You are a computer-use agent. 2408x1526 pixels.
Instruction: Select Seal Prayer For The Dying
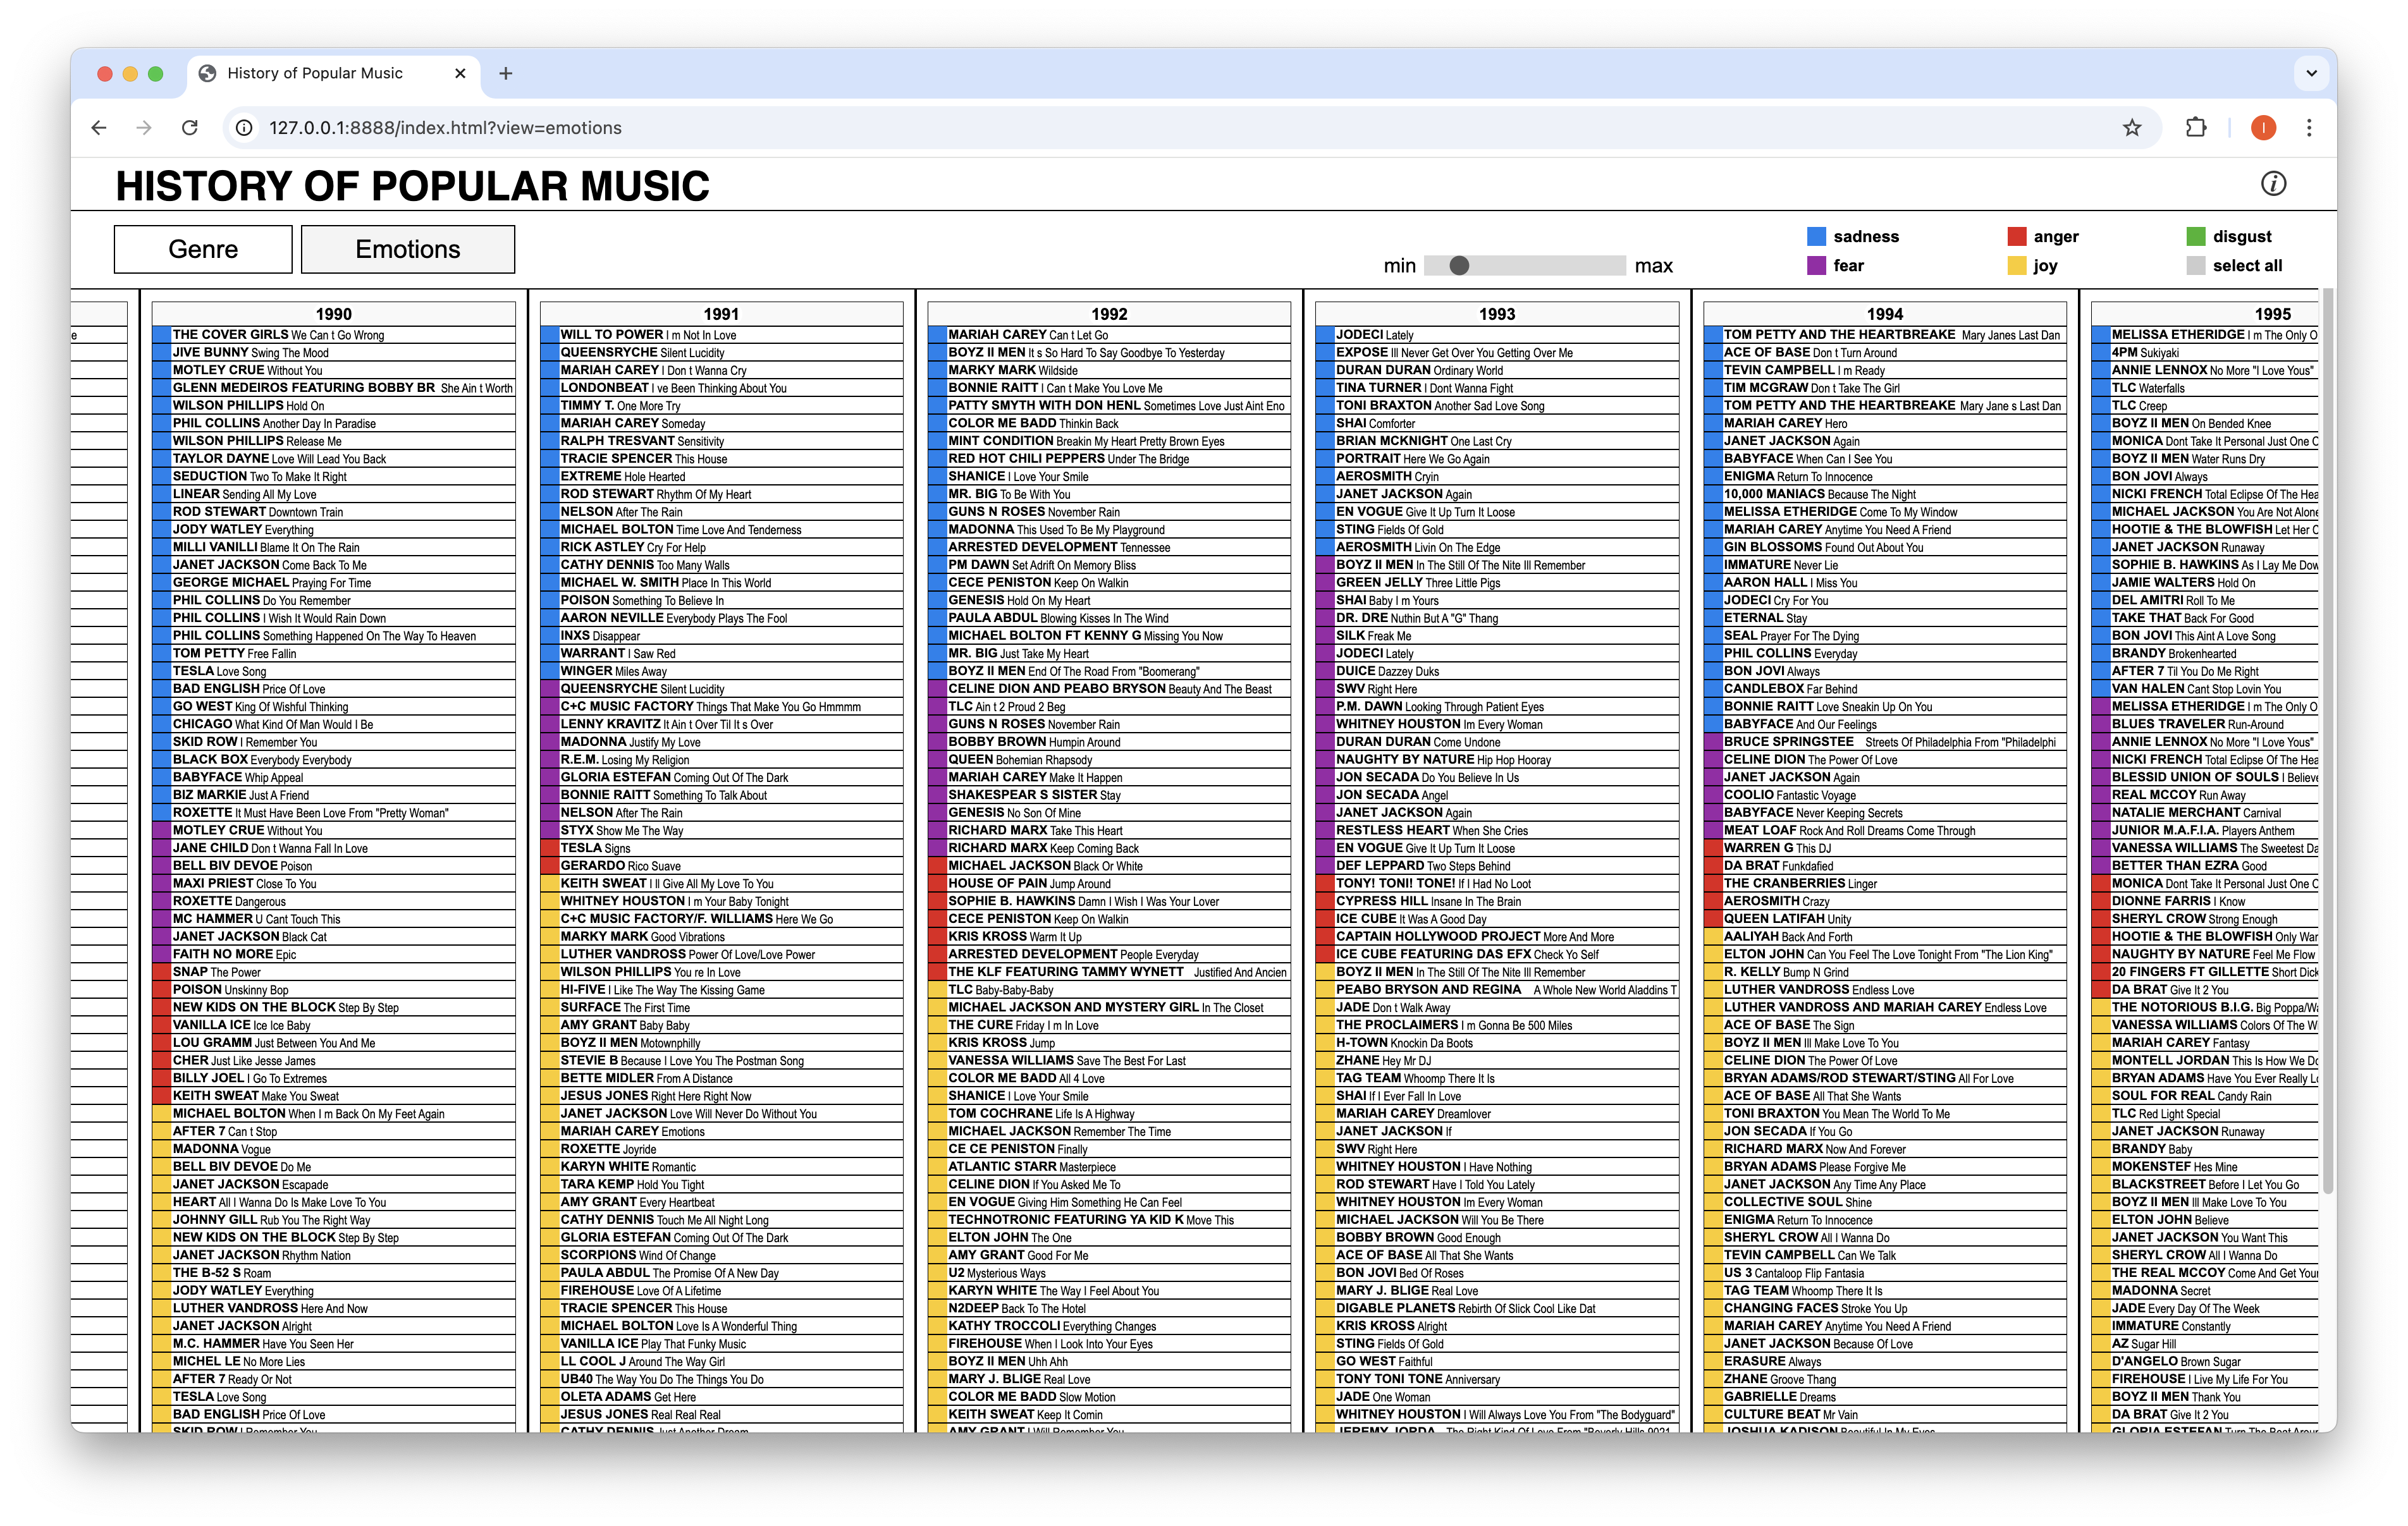point(1885,636)
